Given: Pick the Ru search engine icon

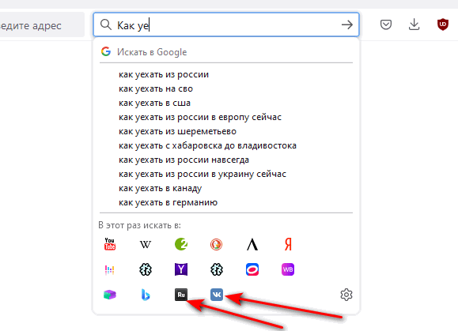Looking at the screenshot, I should pyautogui.click(x=181, y=295).
